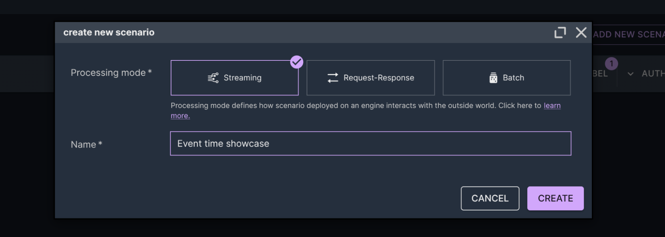This screenshot has height=237, width=665.
Task: Click the Batch container icon
Action: click(x=493, y=78)
